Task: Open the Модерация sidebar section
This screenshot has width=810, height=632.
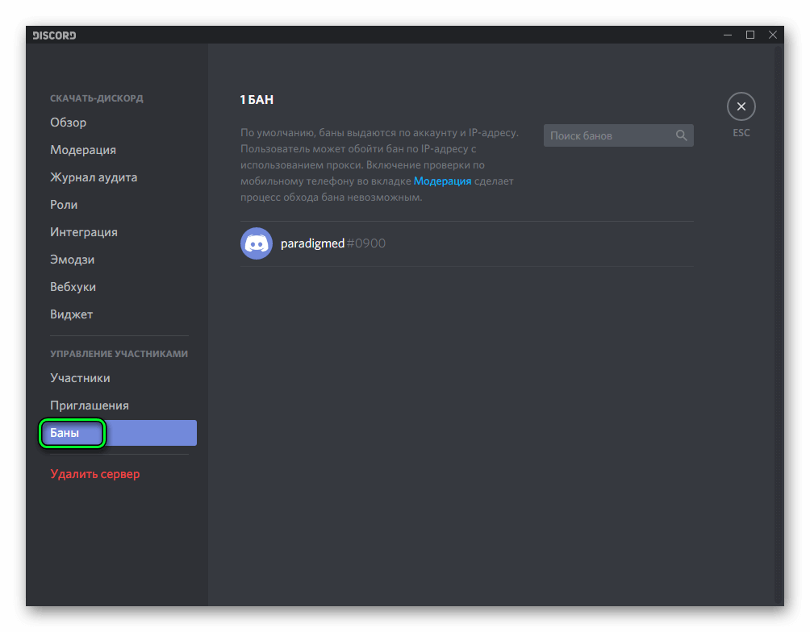Action: click(82, 150)
